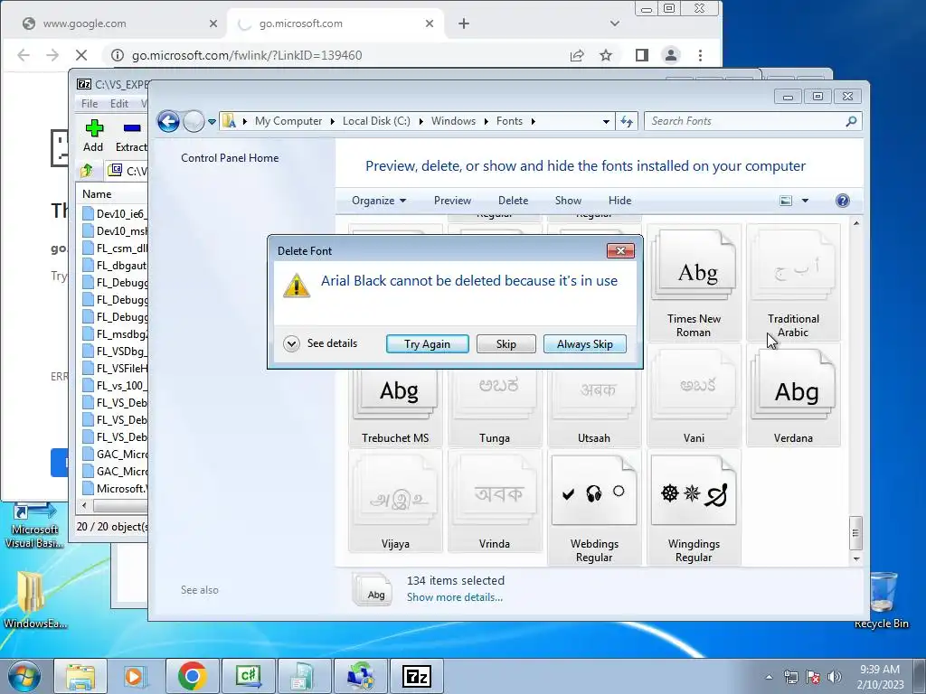This screenshot has height=694, width=926.
Task: Click Delete in the Fonts toolbar
Action: [x=514, y=201]
